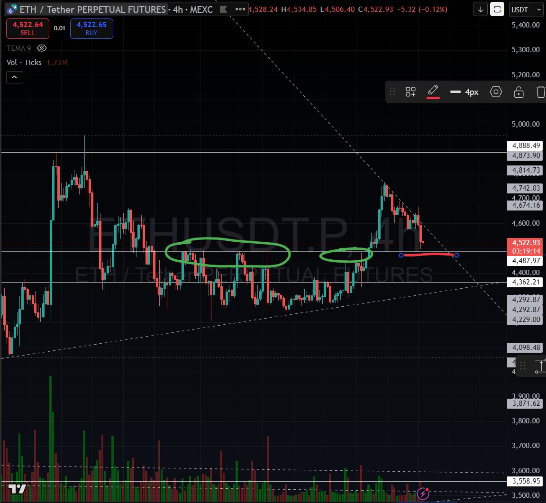Open the ETH / Tether PERPETUAL FUTURES symbol search
This screenshot has width=546, height=503.
(x=92, y=9)
